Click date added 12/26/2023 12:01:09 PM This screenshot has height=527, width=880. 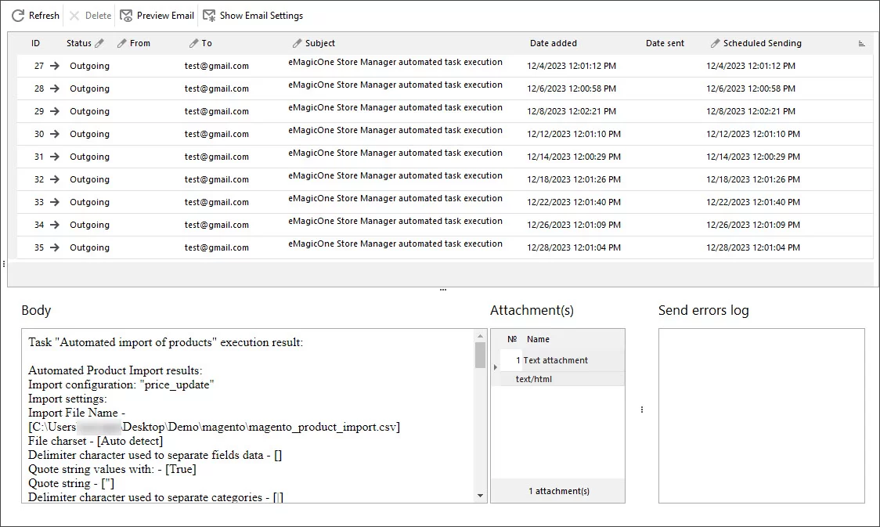574,225
